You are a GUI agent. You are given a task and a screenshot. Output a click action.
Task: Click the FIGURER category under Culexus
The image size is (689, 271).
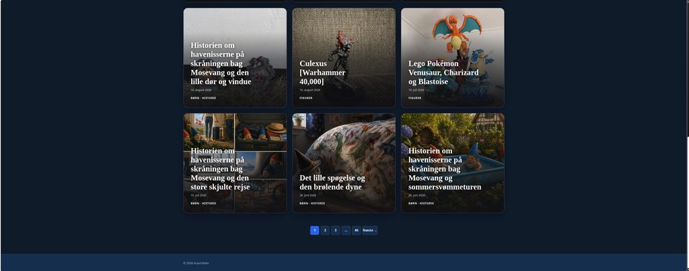point(306,98)
